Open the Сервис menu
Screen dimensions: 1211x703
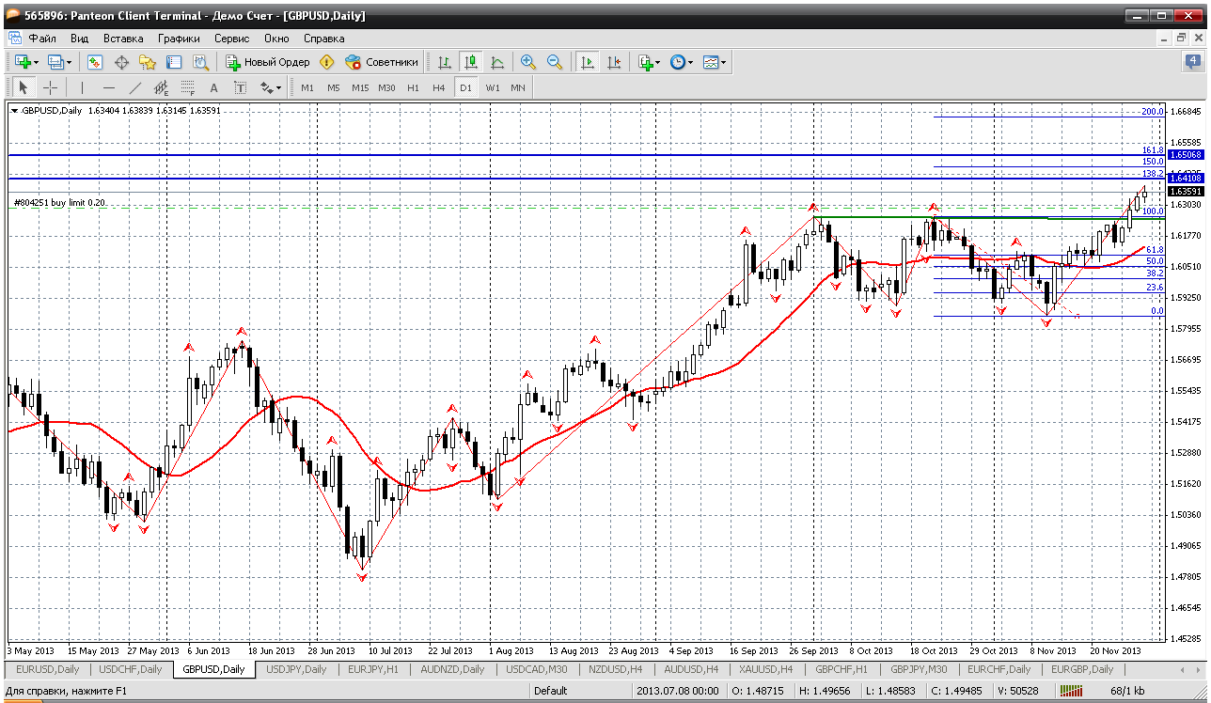click(x=232, y=39)
